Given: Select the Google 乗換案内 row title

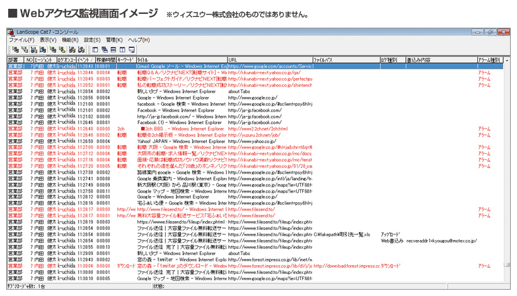Looking at the screenshot, I should [x=182, y=178].
